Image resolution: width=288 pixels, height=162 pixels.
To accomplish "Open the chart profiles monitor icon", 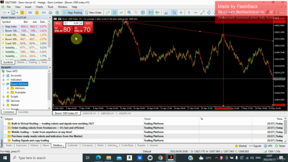I will [13, 13].
